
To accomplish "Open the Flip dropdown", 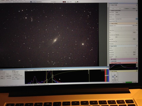I will tap(126, 37).
